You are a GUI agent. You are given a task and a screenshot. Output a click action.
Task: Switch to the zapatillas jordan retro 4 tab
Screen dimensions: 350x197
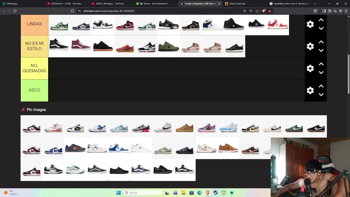point(289,4)
